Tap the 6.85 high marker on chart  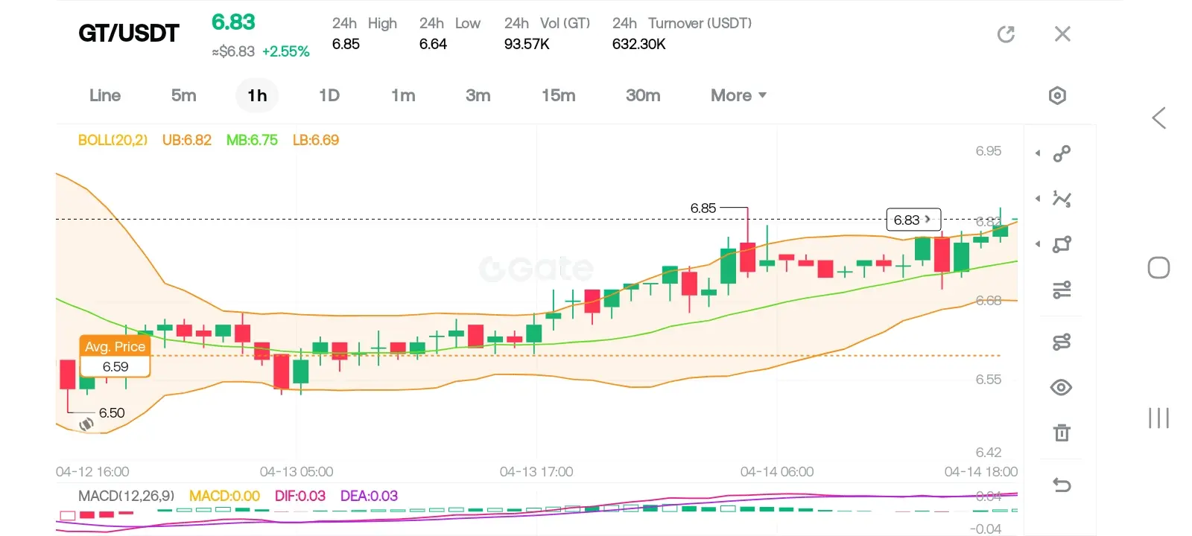(703, 208)
